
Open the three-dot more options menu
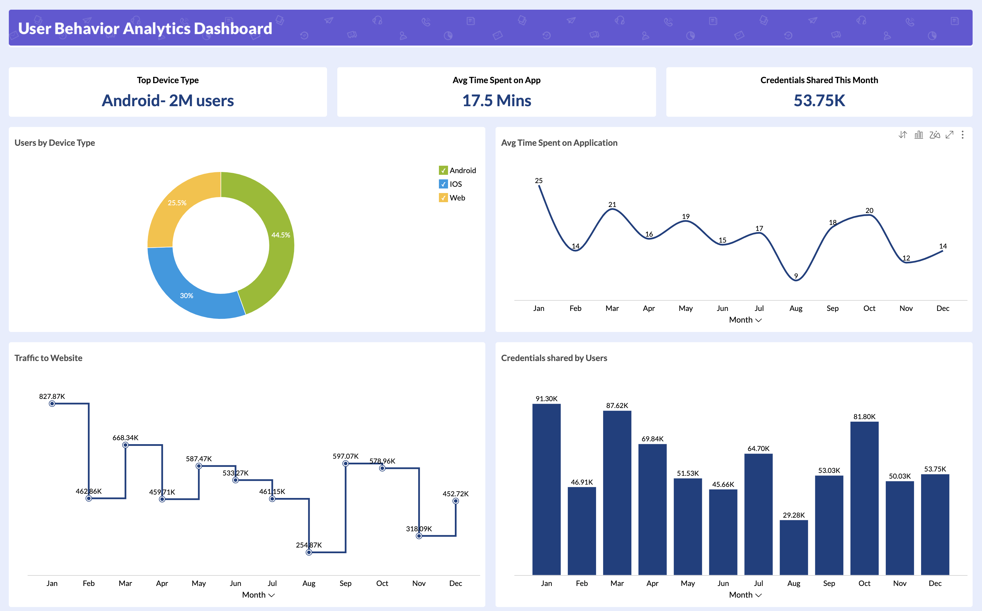963,135
